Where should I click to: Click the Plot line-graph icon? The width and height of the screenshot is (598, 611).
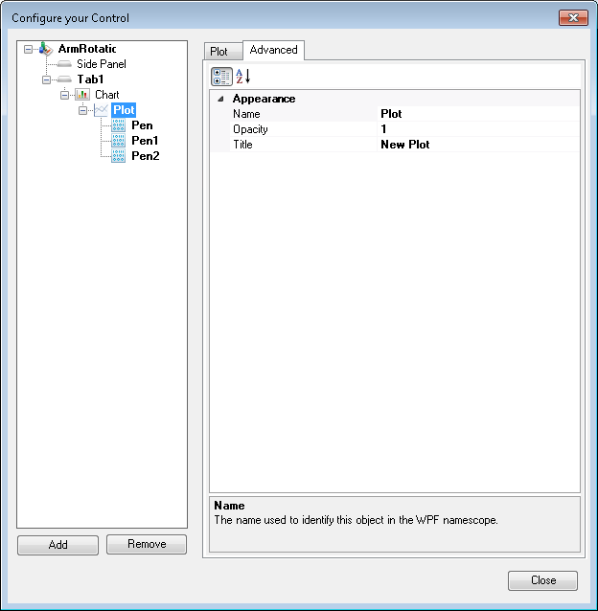click(x=101, y=110)
